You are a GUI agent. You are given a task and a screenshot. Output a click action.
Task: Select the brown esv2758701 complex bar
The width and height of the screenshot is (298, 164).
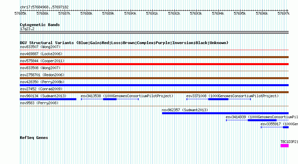coord(154,78)
